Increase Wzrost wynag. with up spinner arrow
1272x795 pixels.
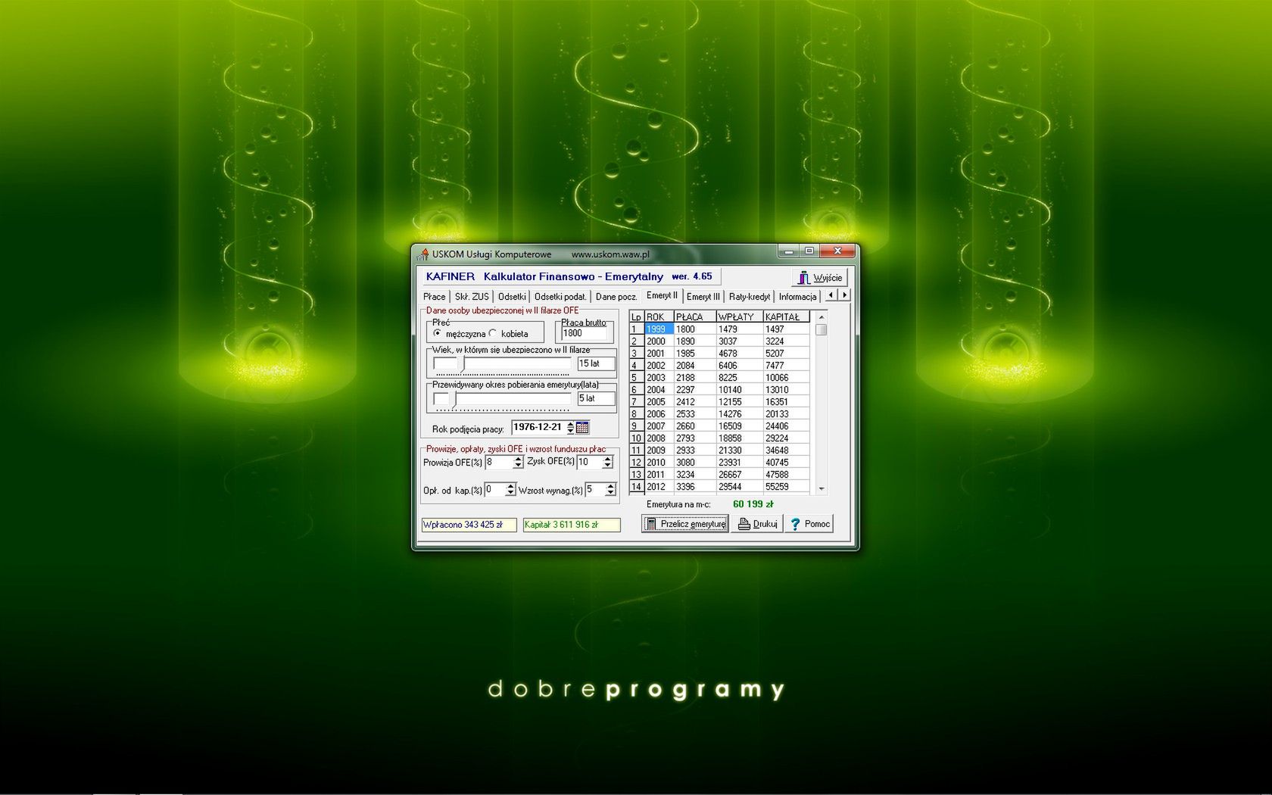[611, 487]
